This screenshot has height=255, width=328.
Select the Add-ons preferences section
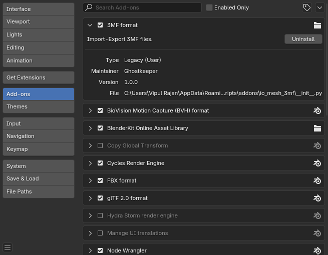click(39, 94)
